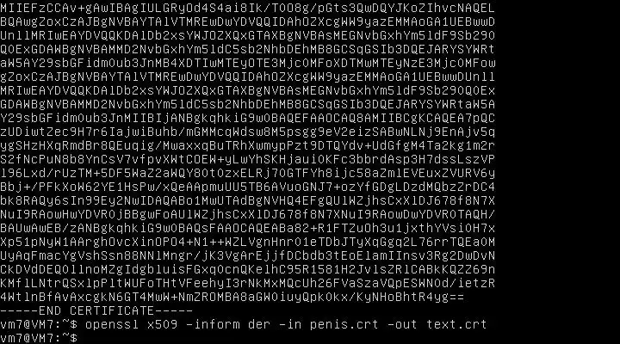Click the line starting with aW5AY29sbGFi

[247, 63]
